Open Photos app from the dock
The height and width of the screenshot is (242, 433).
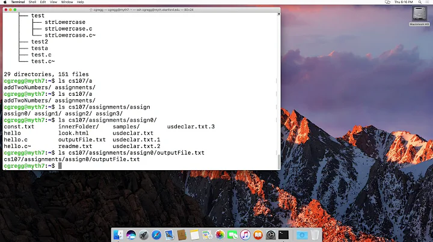click(220, 235)
